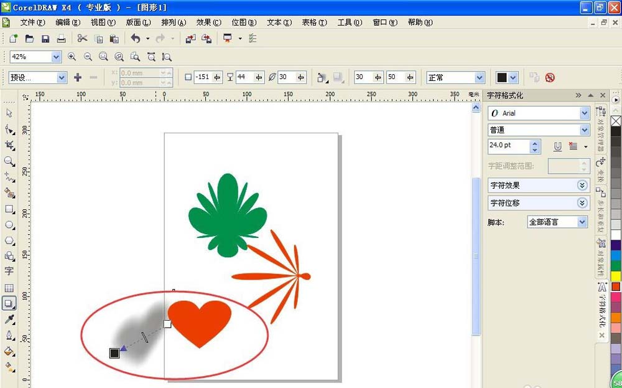Screen dimensions: 622x388
Task: Click the add preset plus button
Action: coord(78,77)
